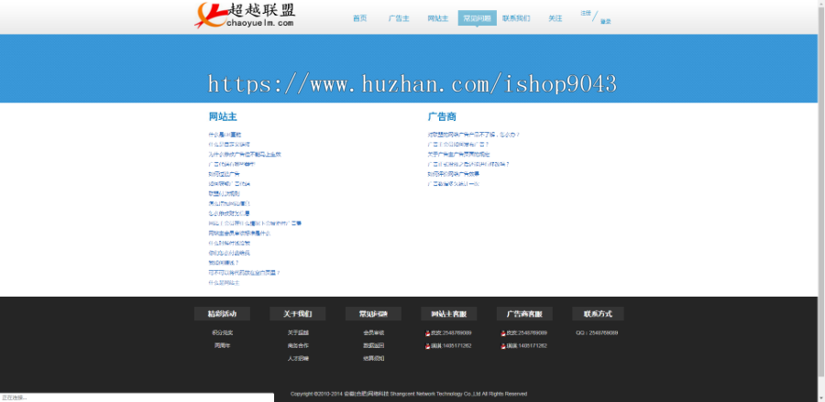The height and width of the screenshot is (402, 825).
Task: Open the 关注 nav tab
Action: tap(555, 18)
